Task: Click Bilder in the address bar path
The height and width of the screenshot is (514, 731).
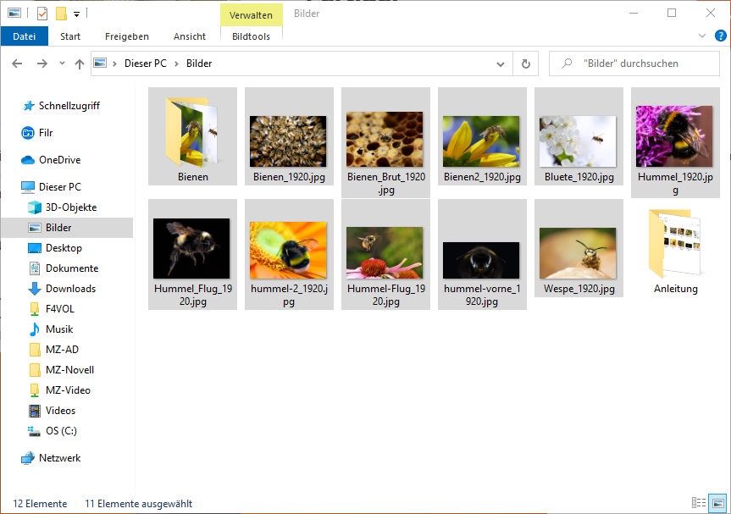Action: click(x=199, y=64)
